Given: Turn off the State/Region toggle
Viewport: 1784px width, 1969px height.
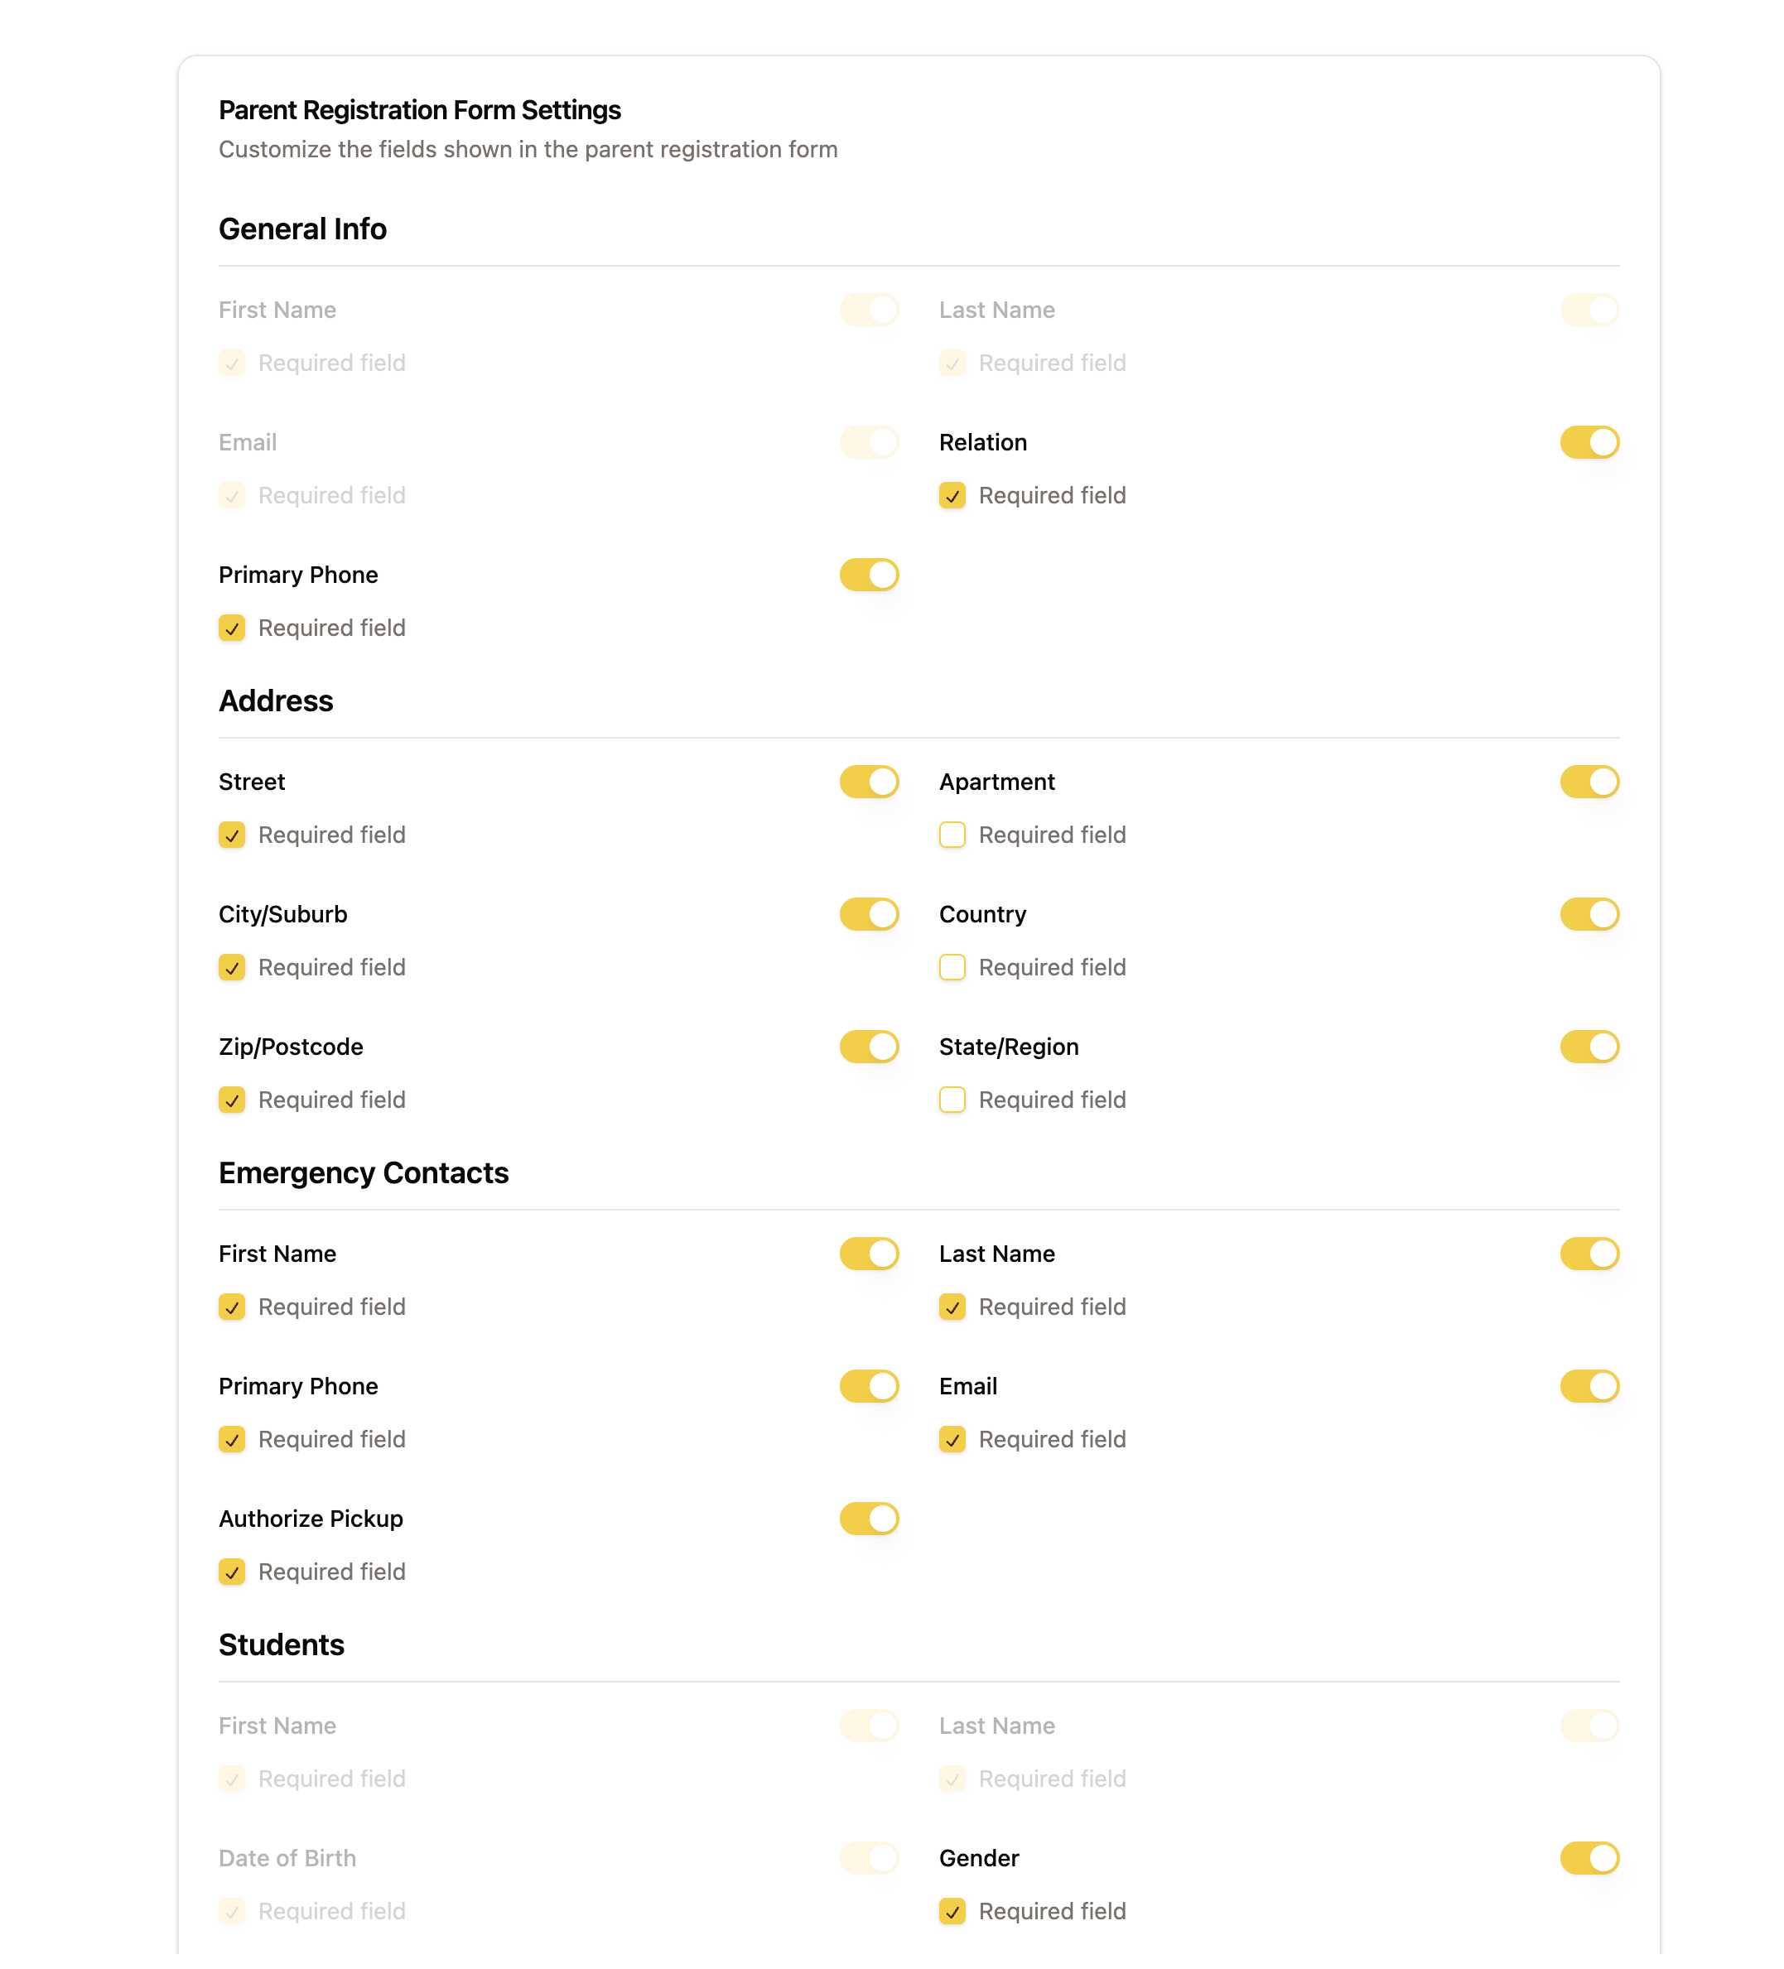Looking at the screenshot, I should coord(1589,1046).
